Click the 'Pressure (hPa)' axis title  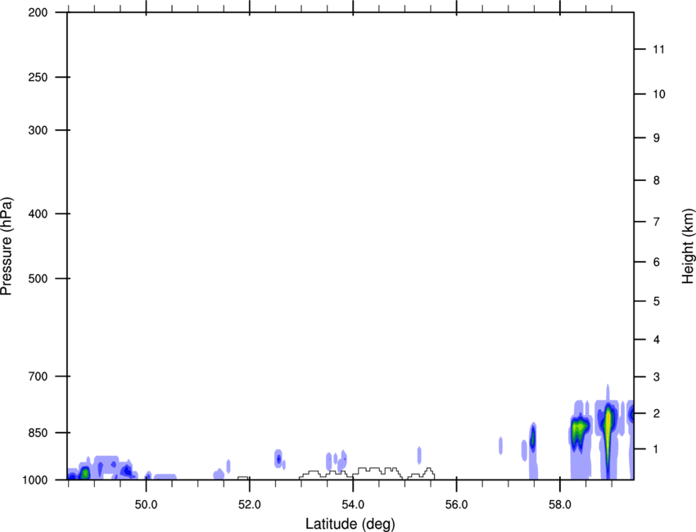[x=7, y=246]
